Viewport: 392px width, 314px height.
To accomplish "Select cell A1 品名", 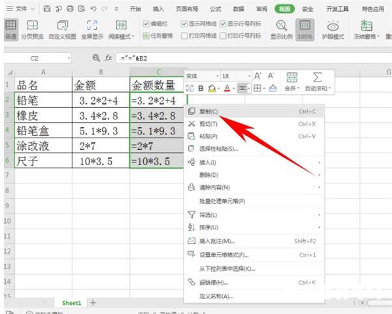I will click(43, 85).
